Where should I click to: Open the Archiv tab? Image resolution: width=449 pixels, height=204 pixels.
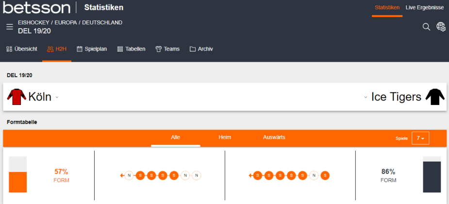[x=201, y=49]
